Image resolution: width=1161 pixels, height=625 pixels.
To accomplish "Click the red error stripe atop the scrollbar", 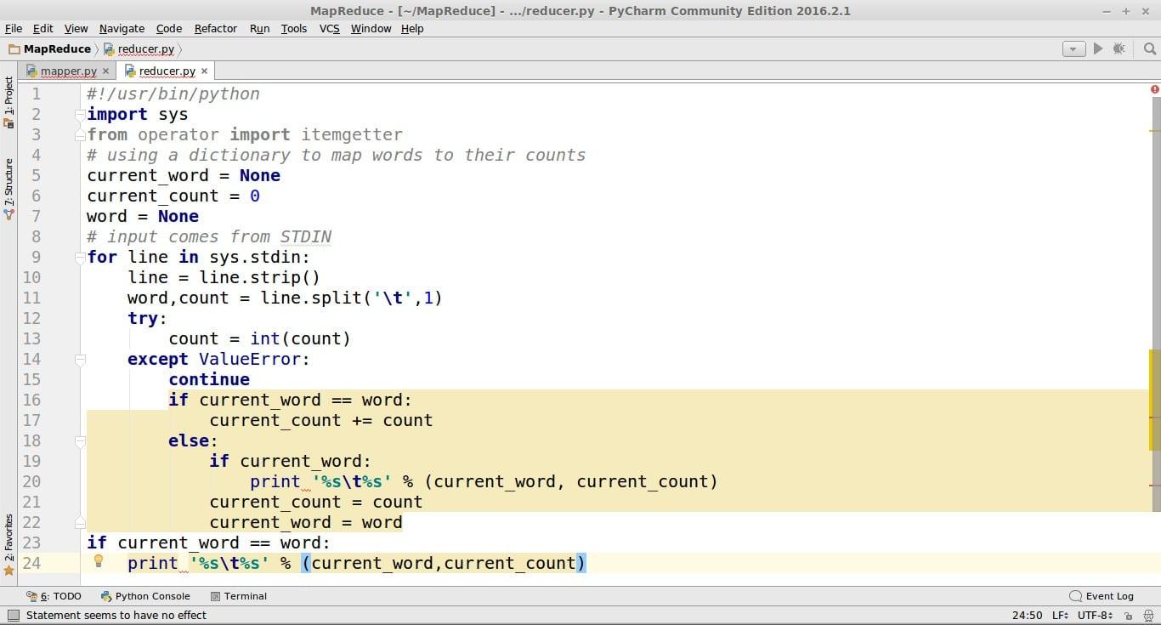I will click(1154, 88).
